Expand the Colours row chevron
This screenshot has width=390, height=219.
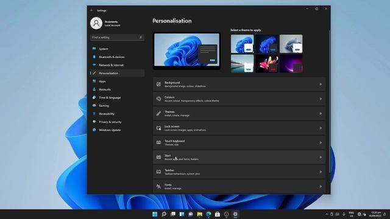(321, 99)
